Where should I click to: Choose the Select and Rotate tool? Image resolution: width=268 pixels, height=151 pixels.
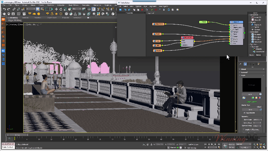coord(61,9)
